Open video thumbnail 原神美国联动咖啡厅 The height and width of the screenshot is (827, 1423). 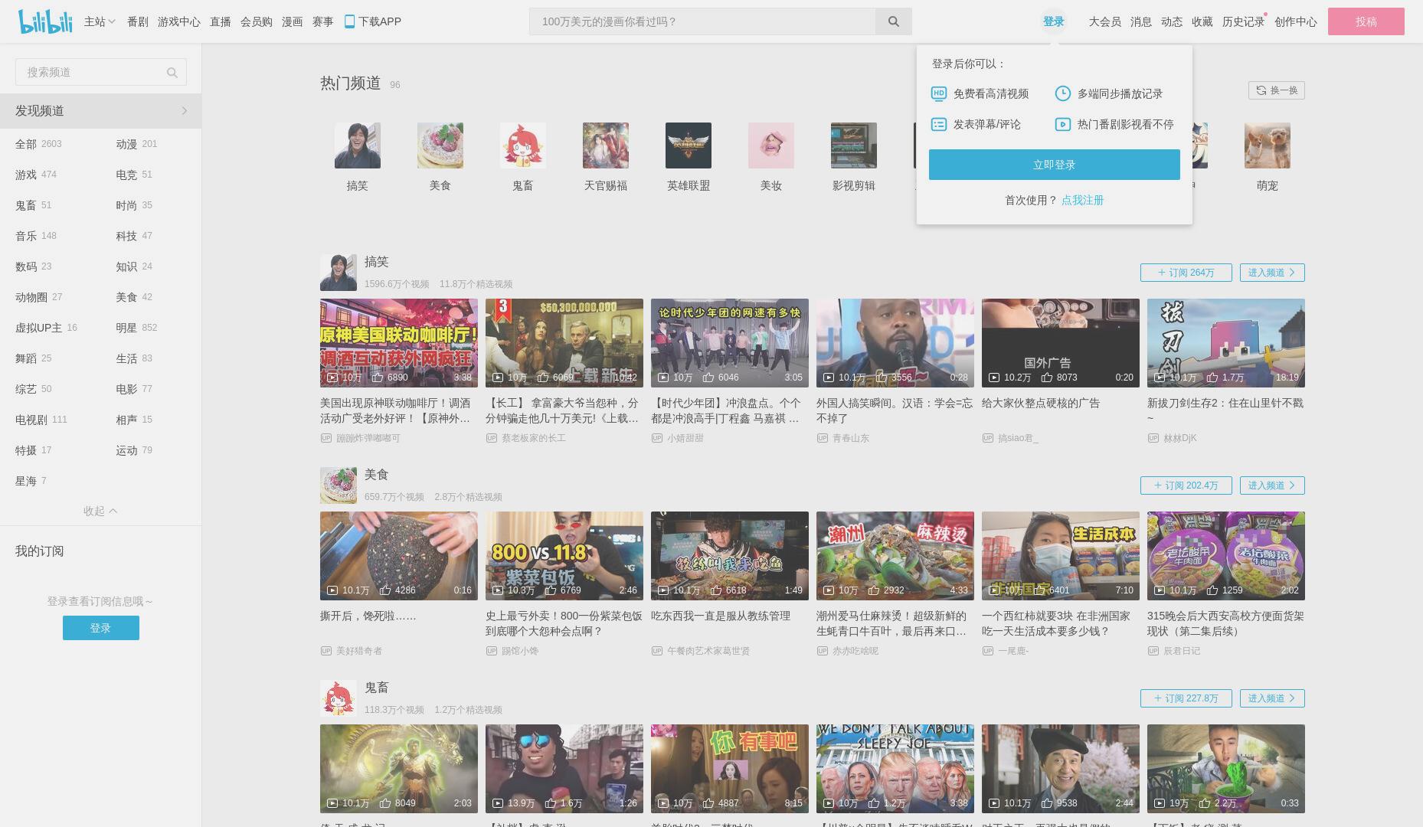click(x=399, y=343)
